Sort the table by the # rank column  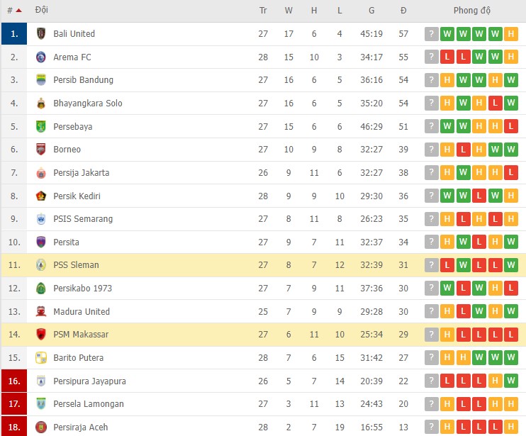pyautogui.click(x=13, y=11)
